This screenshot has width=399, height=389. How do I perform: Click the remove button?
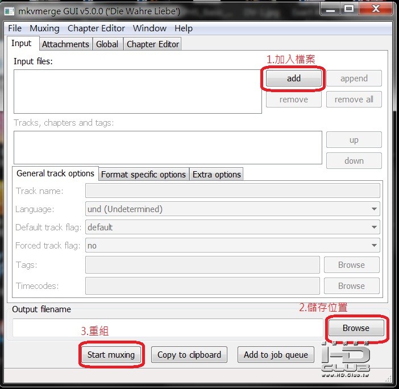click(x=294, y=100)
